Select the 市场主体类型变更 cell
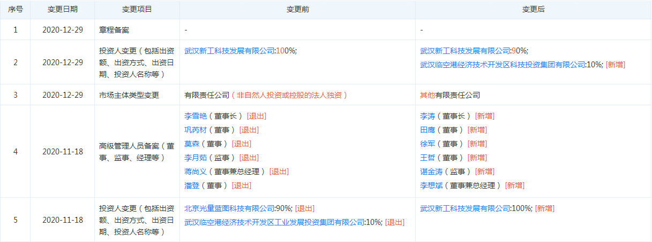The width and height of the screenshot is (652, 242). click(138, 95)
